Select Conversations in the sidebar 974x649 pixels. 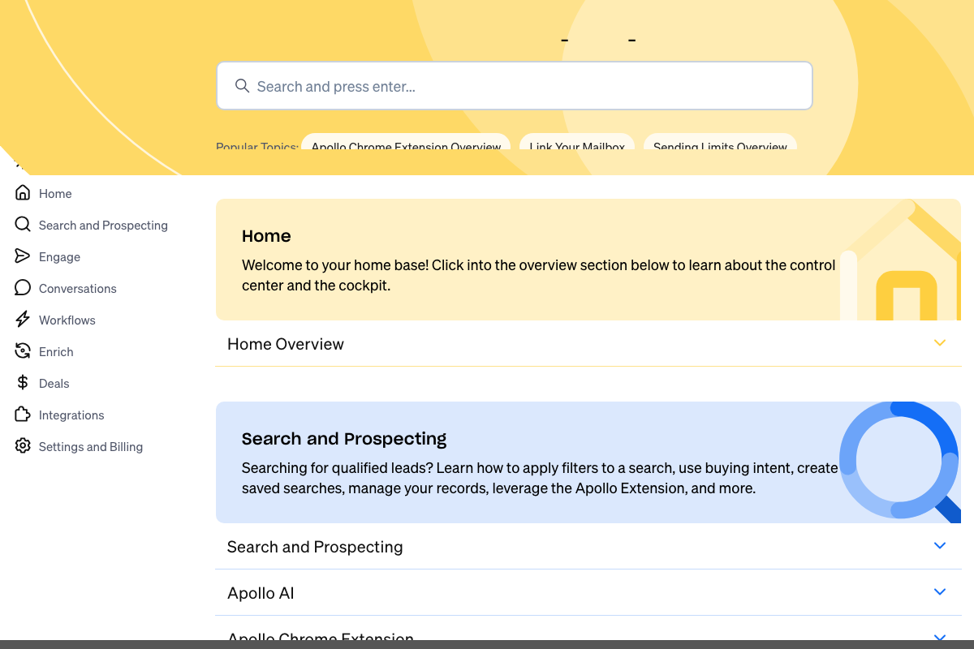(78, 289)
